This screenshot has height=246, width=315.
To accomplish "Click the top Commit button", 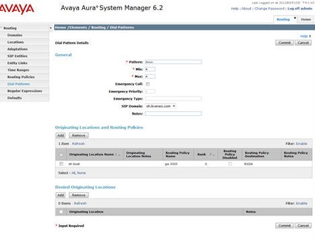I will (x=285, y=42).
